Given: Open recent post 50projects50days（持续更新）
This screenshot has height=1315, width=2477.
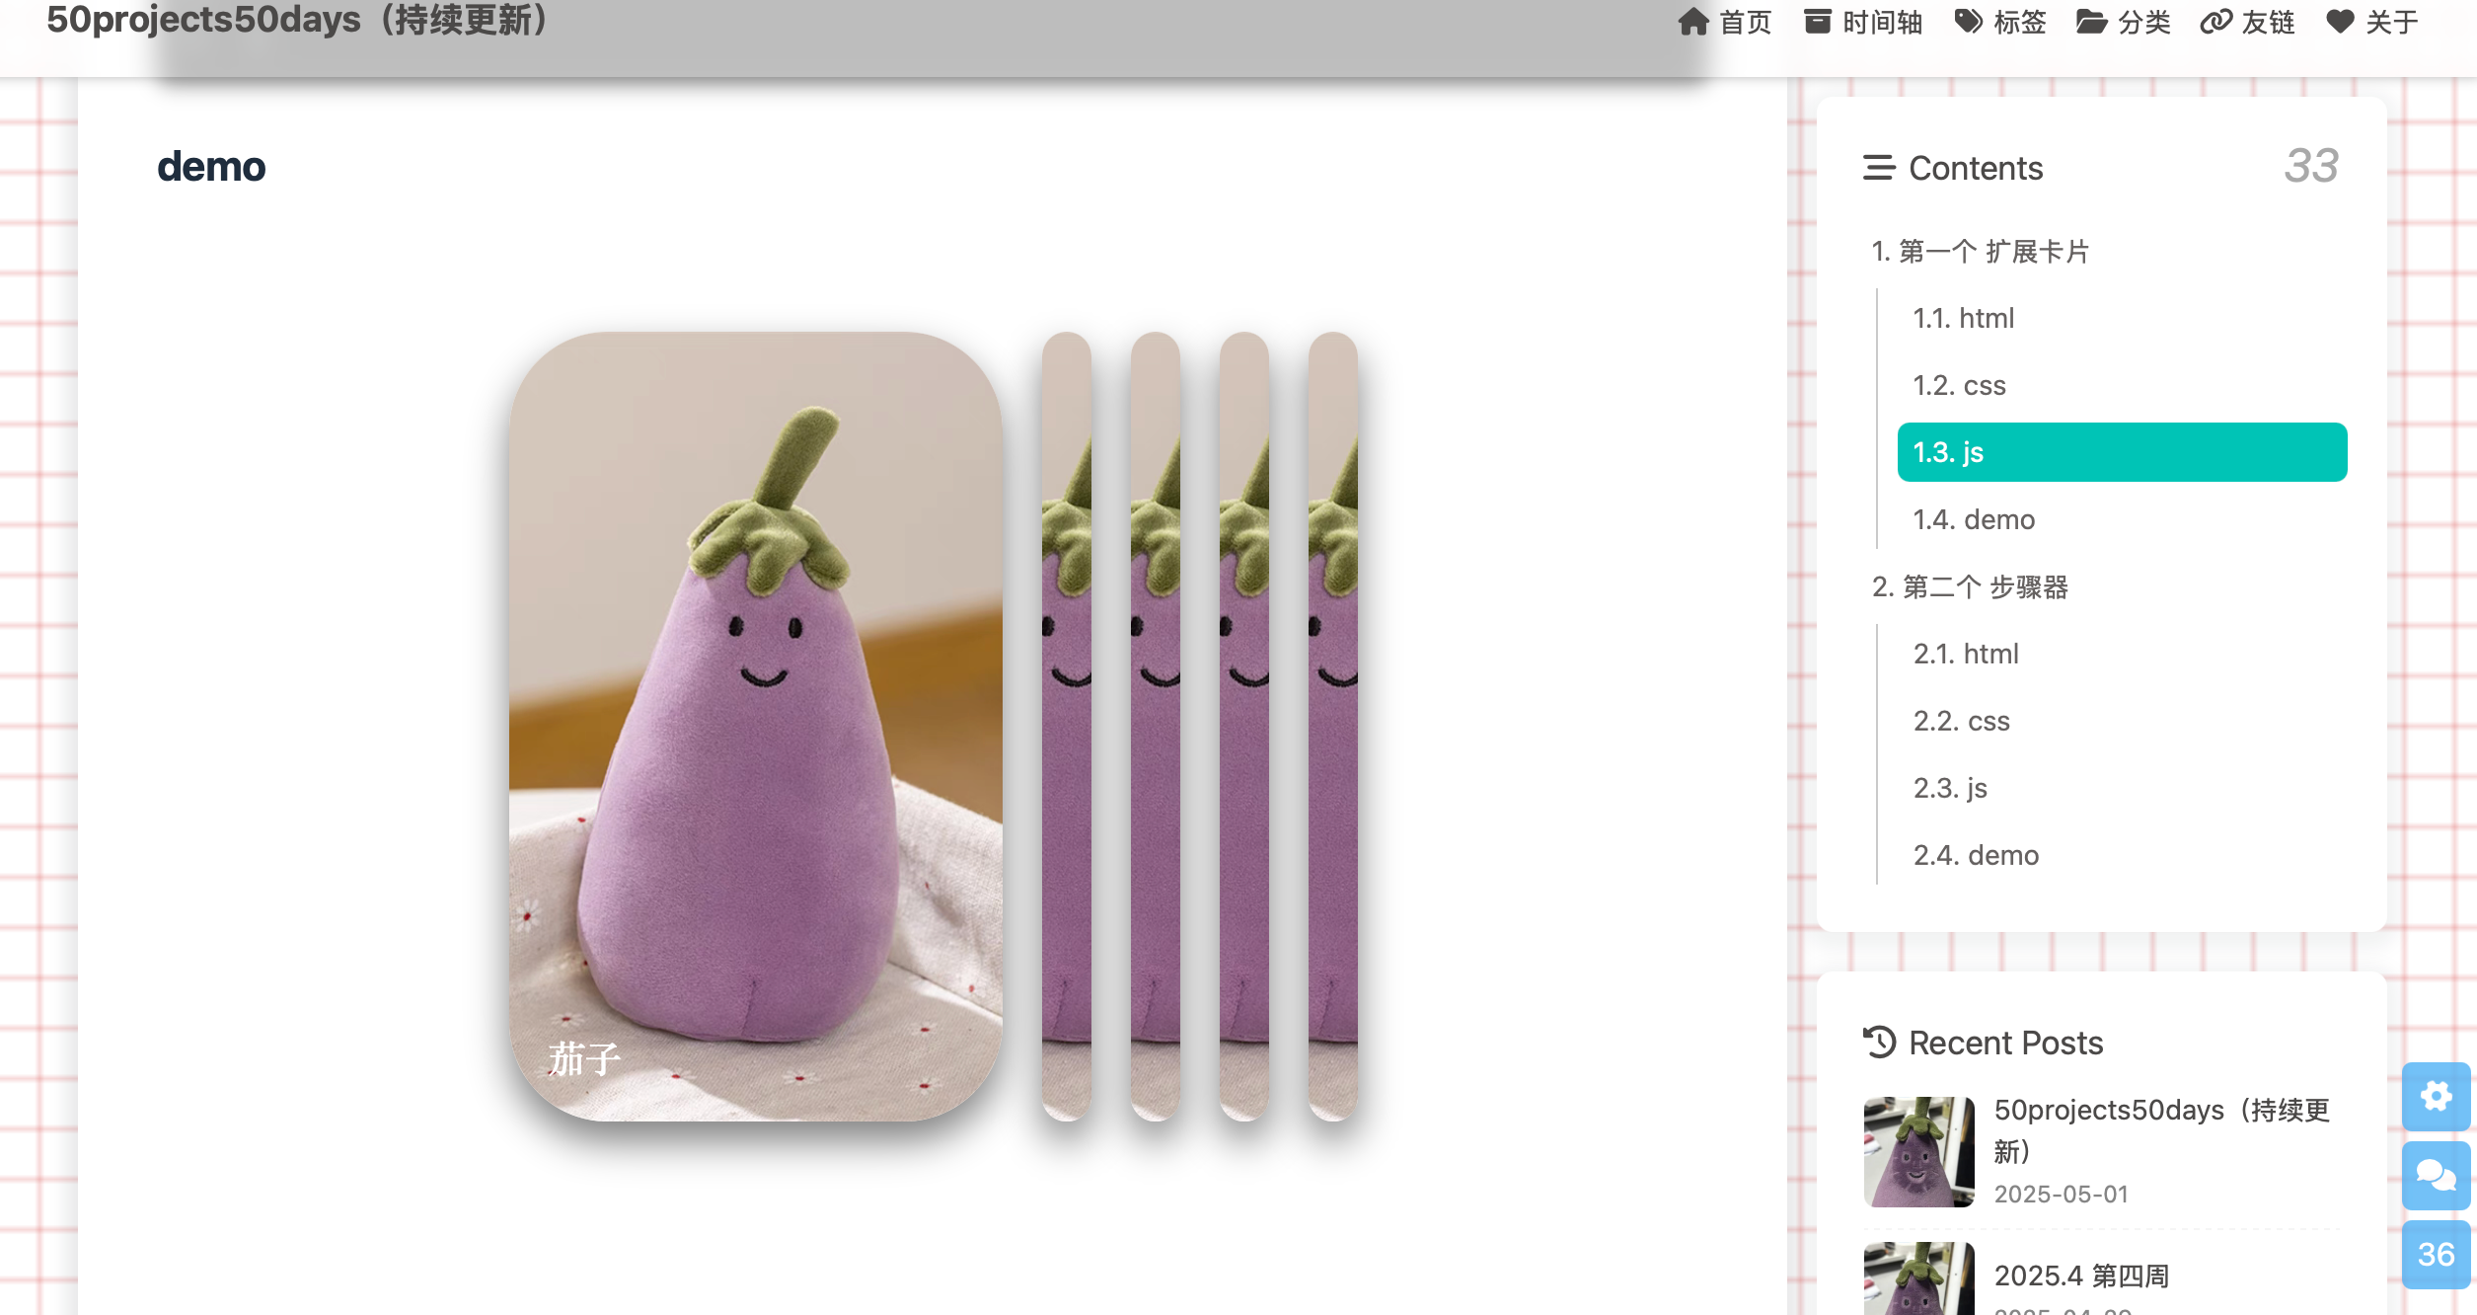Looking at the screenshot, I should (x=2161, y=1130).
